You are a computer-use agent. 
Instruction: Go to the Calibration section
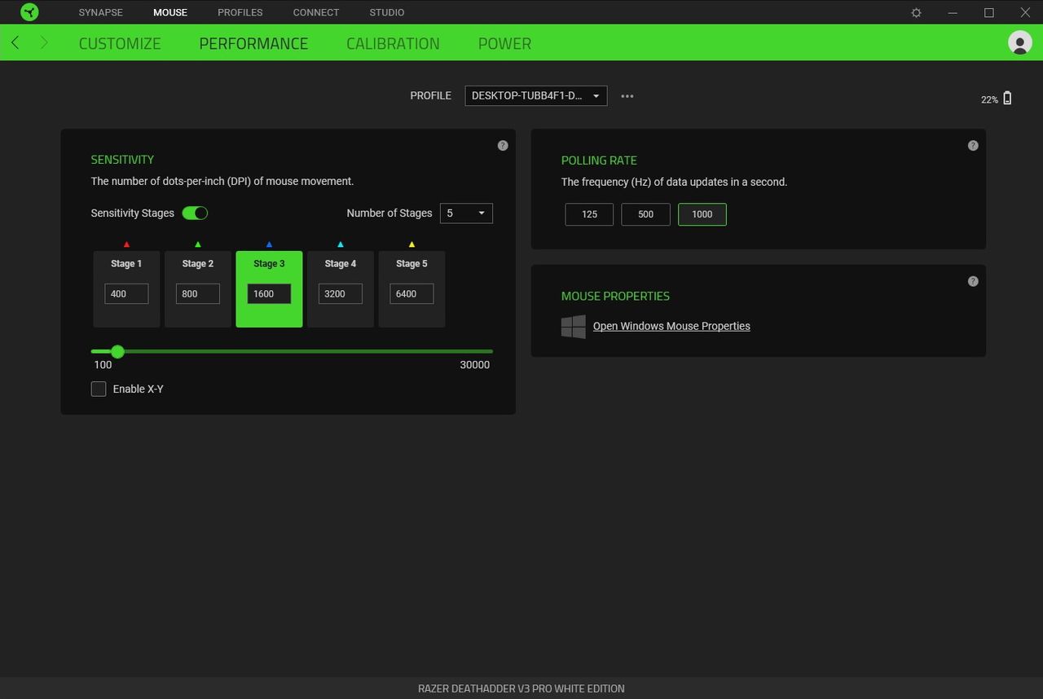[x=393, y=43]
